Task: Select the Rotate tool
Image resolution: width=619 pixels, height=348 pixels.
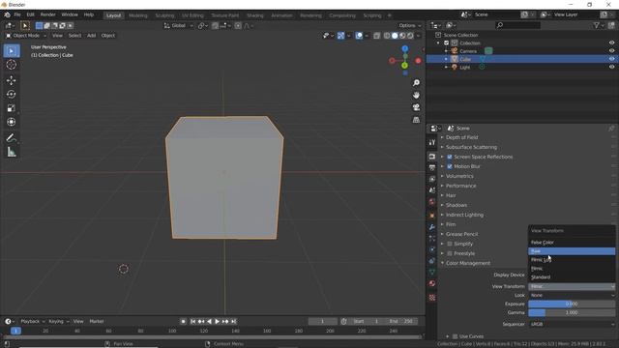Action: point(11,95)
